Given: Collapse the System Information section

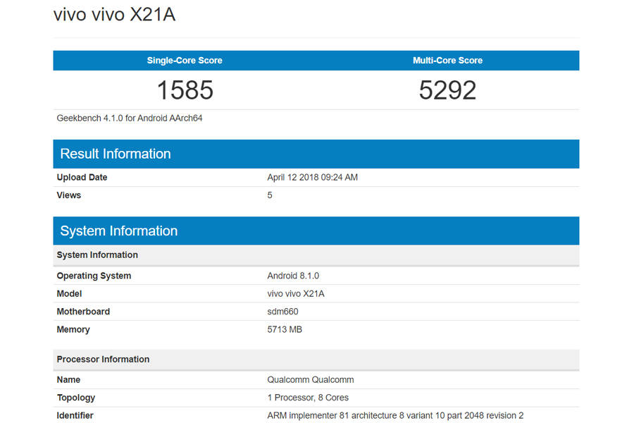Looking at the screenshot, I should tap(118, 231).
